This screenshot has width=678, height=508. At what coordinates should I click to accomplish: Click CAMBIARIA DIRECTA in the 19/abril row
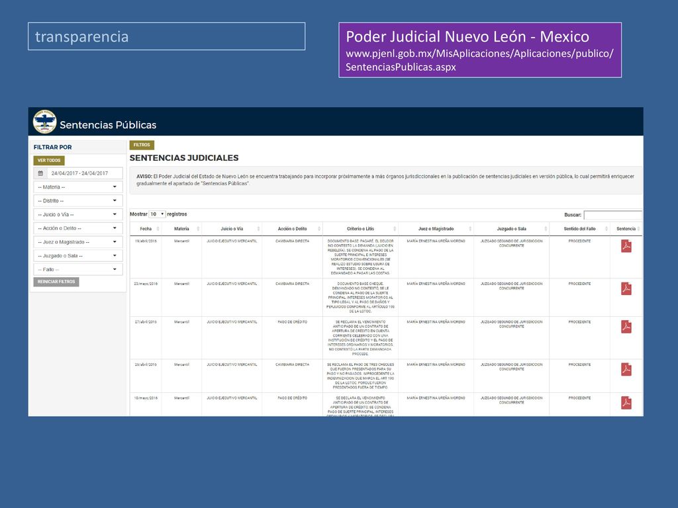[x=292, y=241]
